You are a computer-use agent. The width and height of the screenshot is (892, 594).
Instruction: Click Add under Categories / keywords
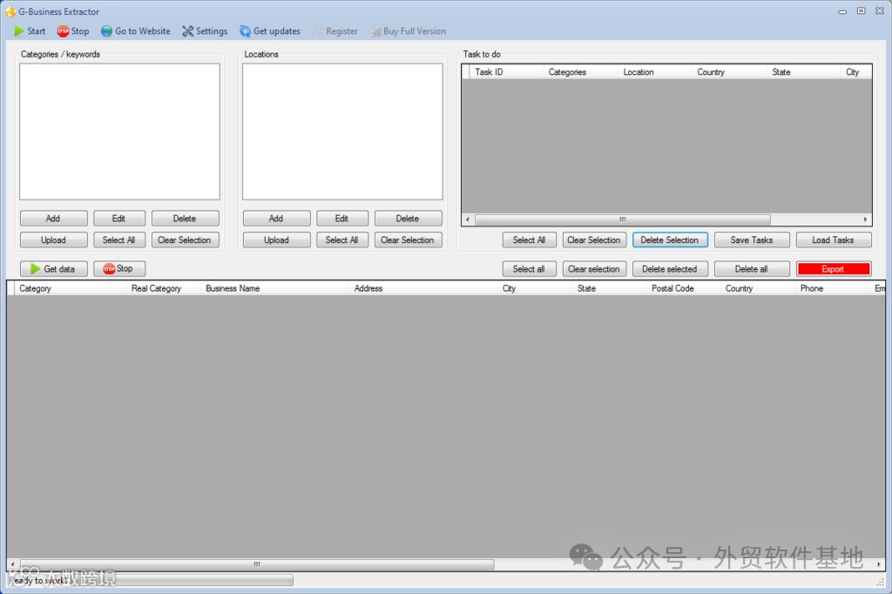click(x=53, y=219)
